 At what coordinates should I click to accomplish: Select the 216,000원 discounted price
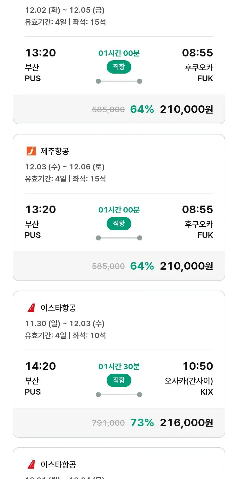click(186, 423)
